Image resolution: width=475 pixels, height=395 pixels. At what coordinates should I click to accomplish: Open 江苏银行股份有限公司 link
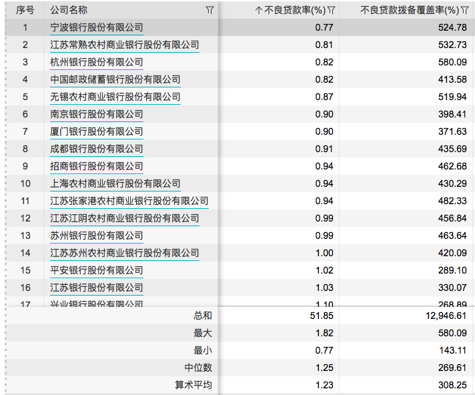[97, 288]
